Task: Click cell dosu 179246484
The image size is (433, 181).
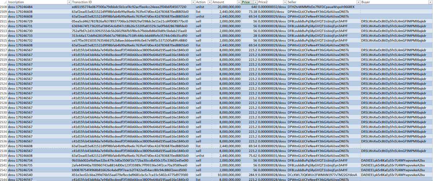Action: click(39, 6)
